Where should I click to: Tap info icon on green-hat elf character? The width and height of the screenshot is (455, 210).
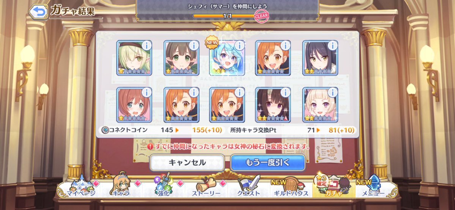click(146, 45)
